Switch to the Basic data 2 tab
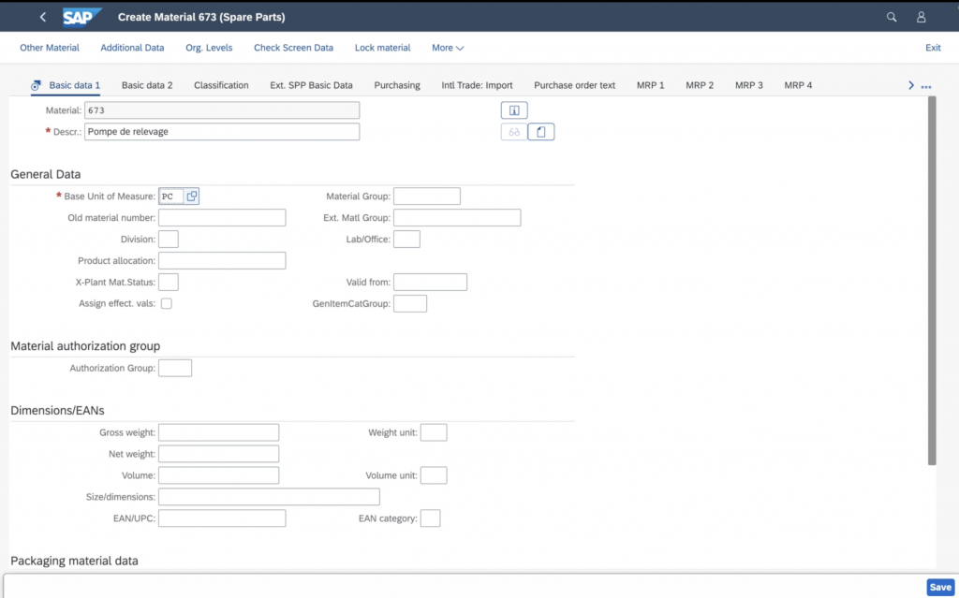The height and width of the screenshot is (598, 959). point(147,85)
